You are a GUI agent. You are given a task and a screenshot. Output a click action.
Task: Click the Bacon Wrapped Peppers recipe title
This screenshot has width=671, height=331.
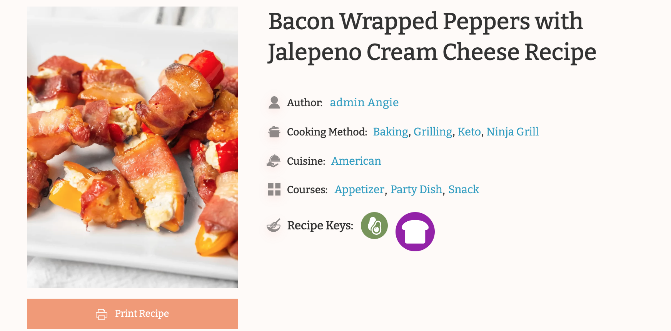click(x=432, y=37)
